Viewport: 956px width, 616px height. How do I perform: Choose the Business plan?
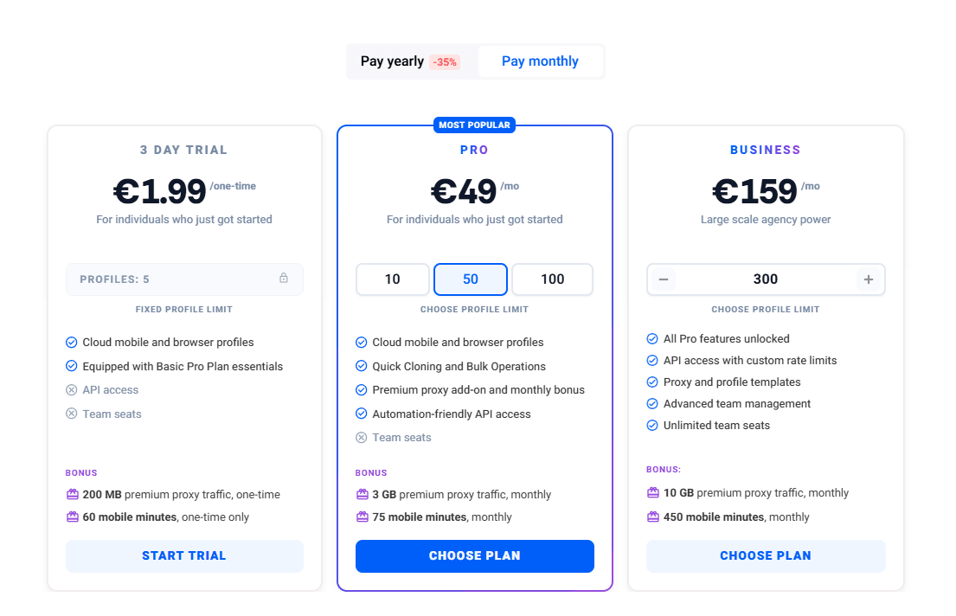coord(766,556)
